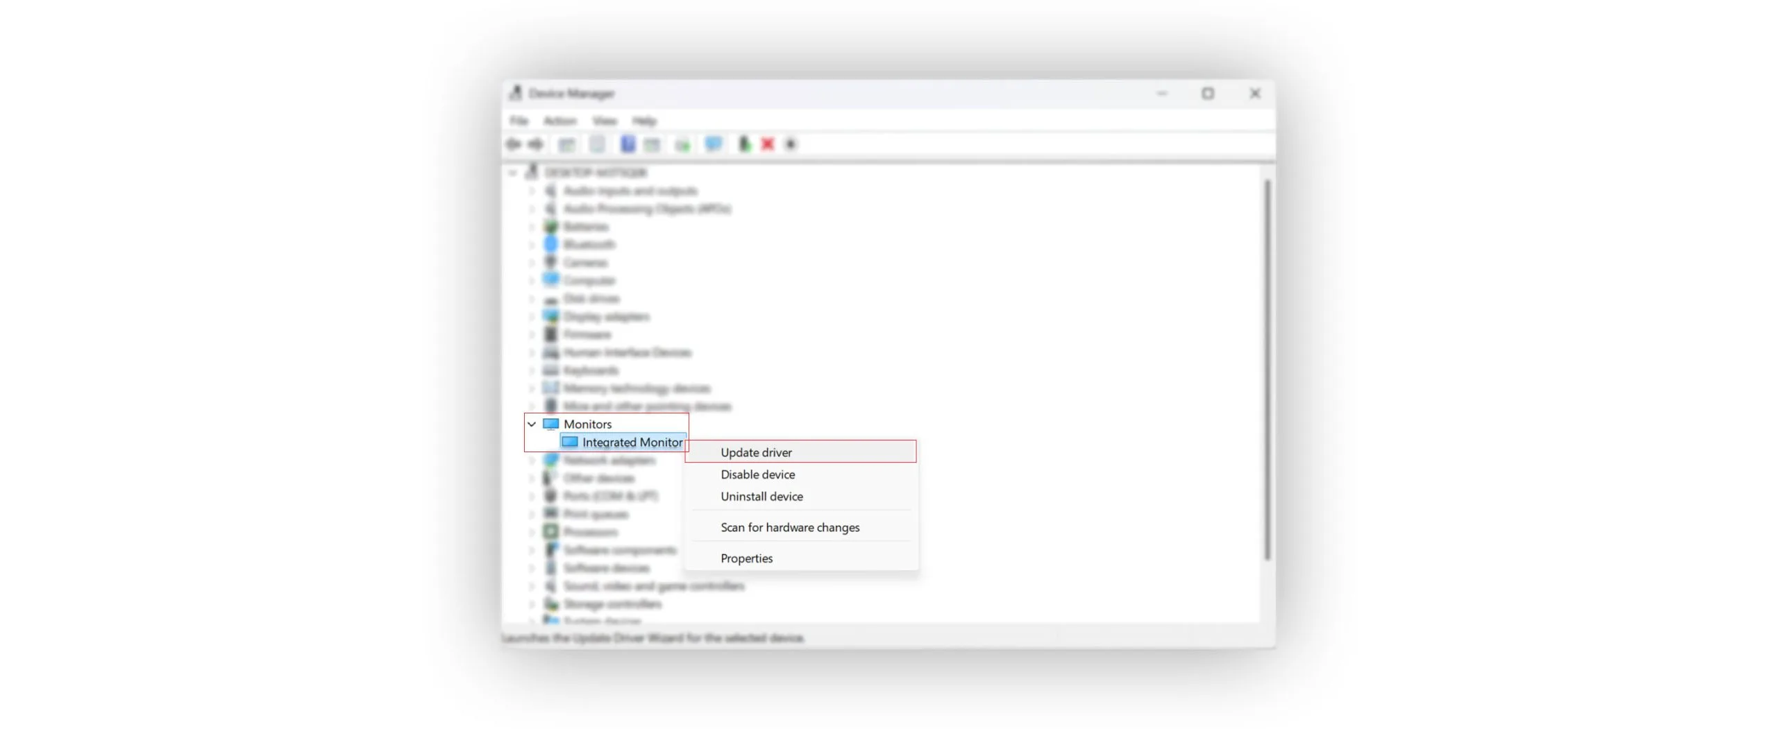Click the blue Help icon in the toolbar
The width and height of the screenshot is (1777, 729).
pyautogui.click(x=628, y=144)
